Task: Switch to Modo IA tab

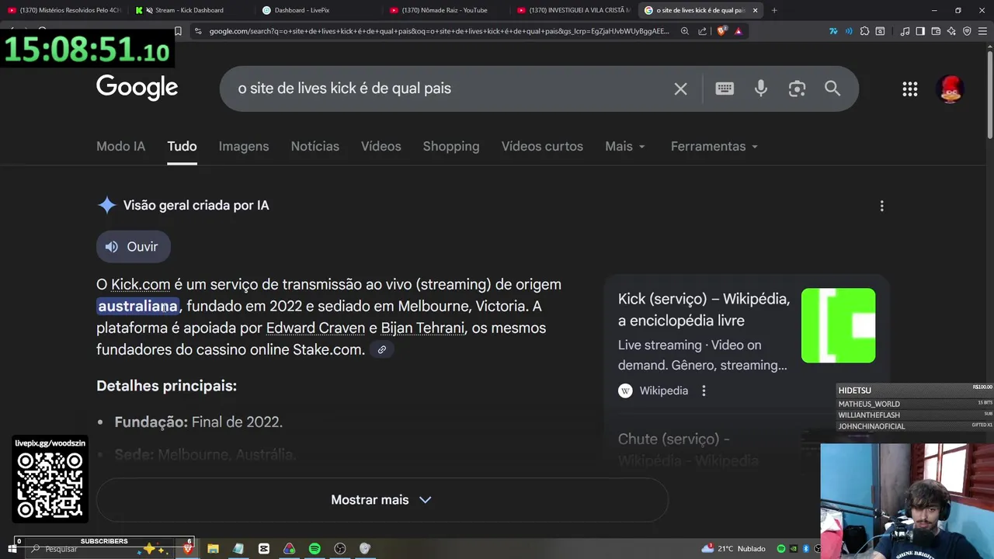Action: click(120, 146)
